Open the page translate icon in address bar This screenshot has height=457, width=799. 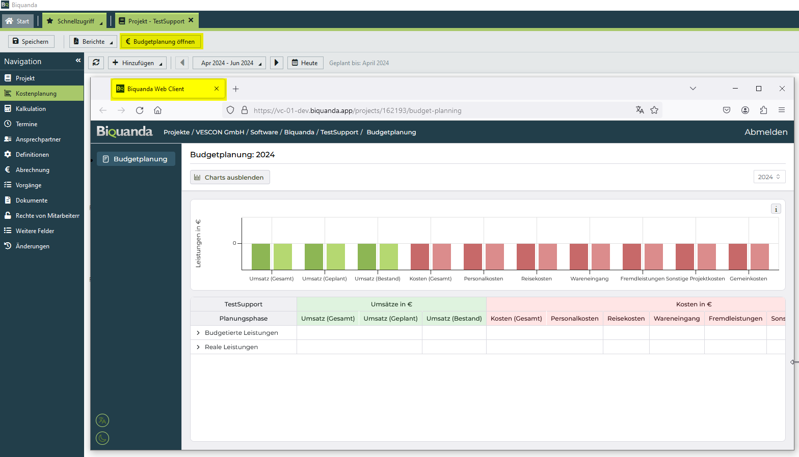click(640, 110)
